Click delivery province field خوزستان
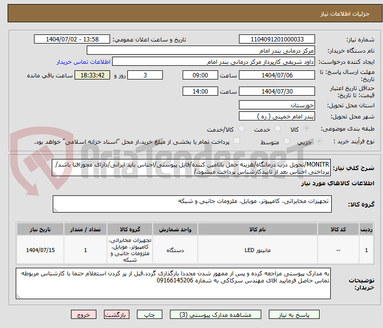 pos(277,105)
